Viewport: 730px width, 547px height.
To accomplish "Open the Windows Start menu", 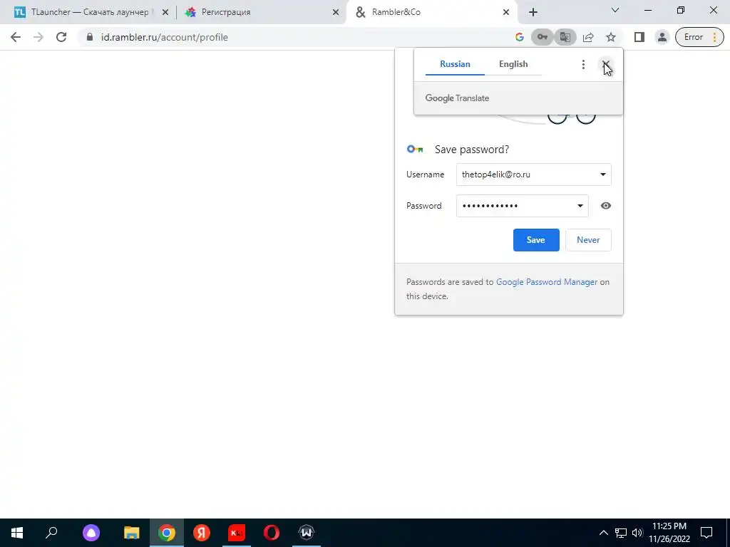I will click(17, 533).
